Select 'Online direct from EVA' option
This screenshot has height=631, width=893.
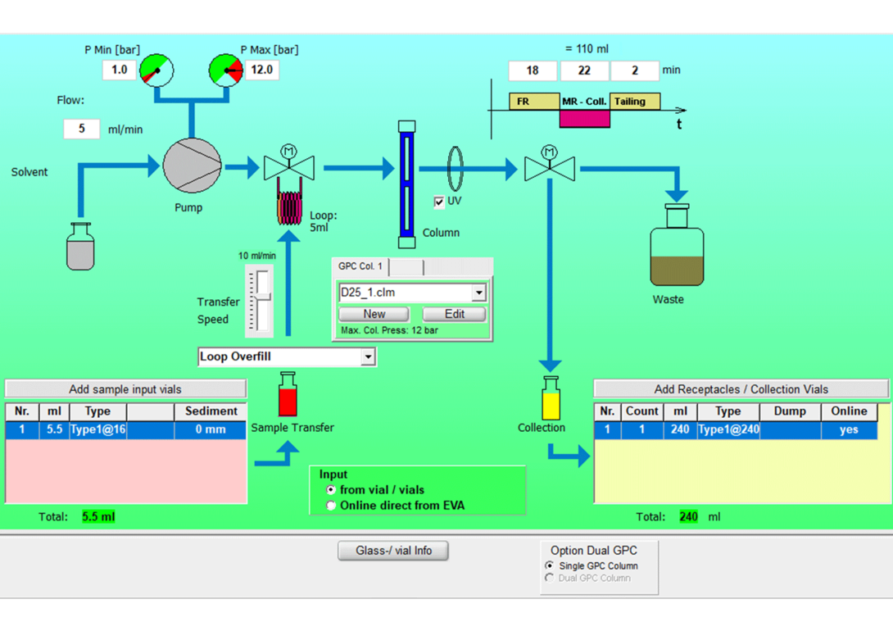coord(331,506)
